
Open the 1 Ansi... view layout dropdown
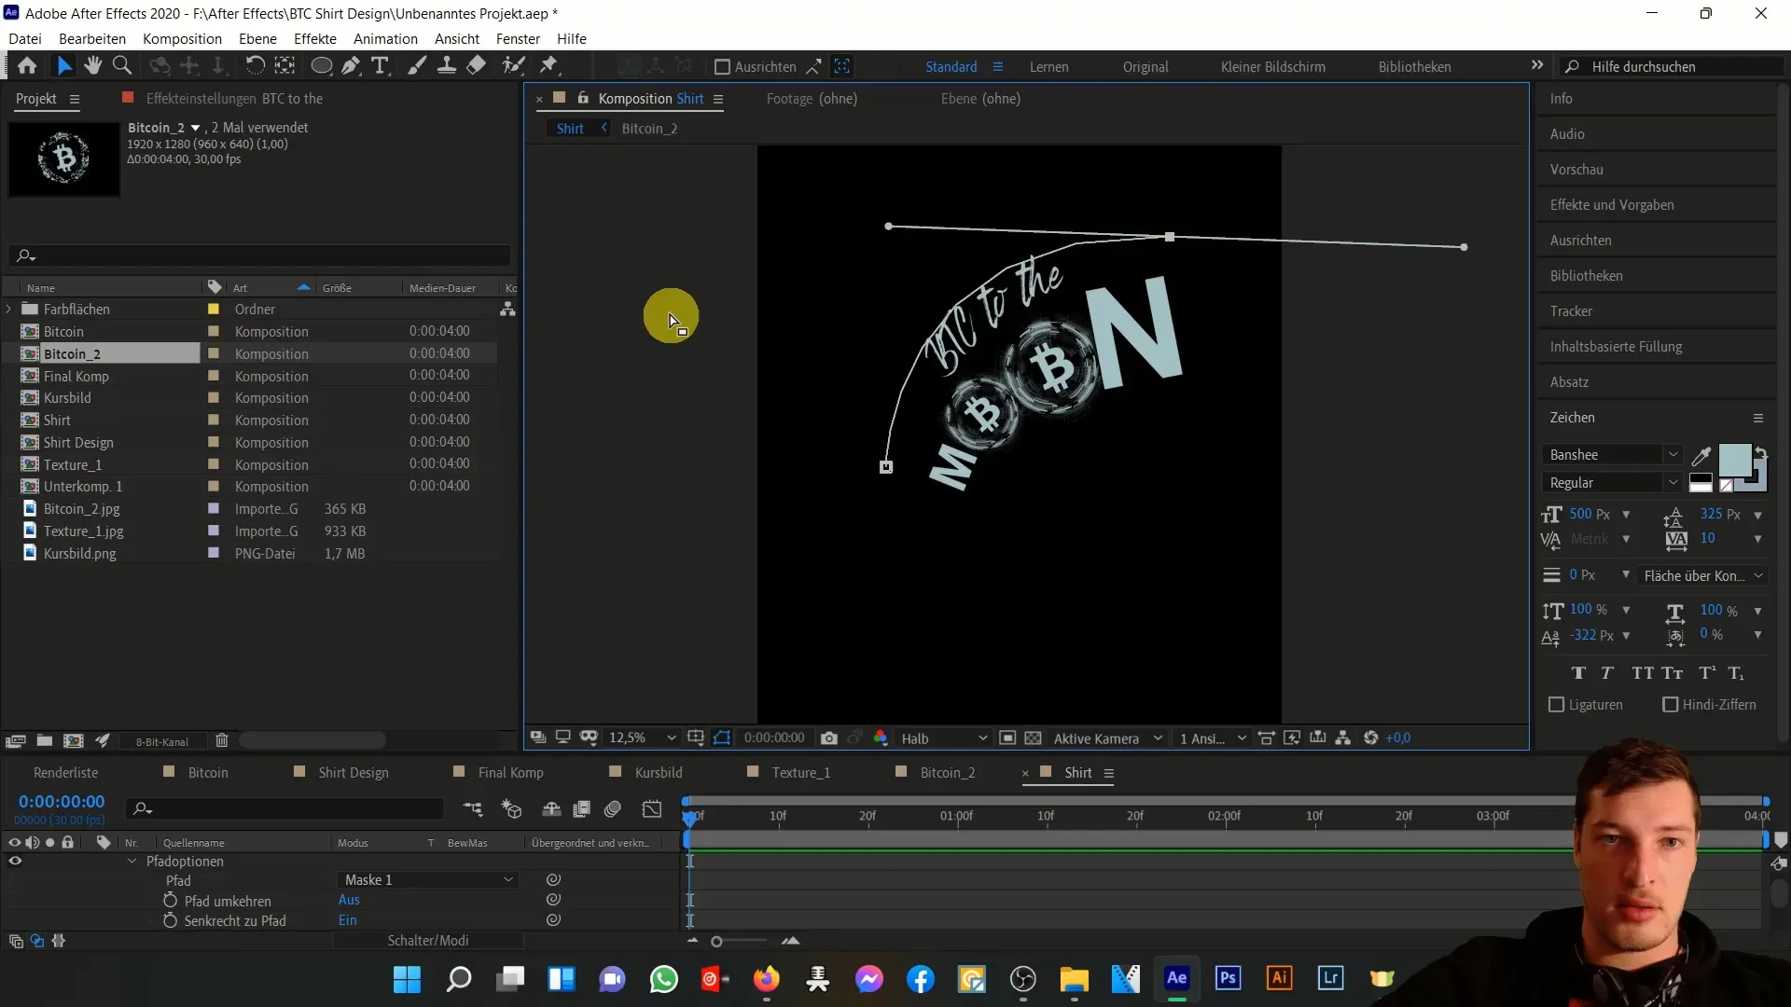1212,738
